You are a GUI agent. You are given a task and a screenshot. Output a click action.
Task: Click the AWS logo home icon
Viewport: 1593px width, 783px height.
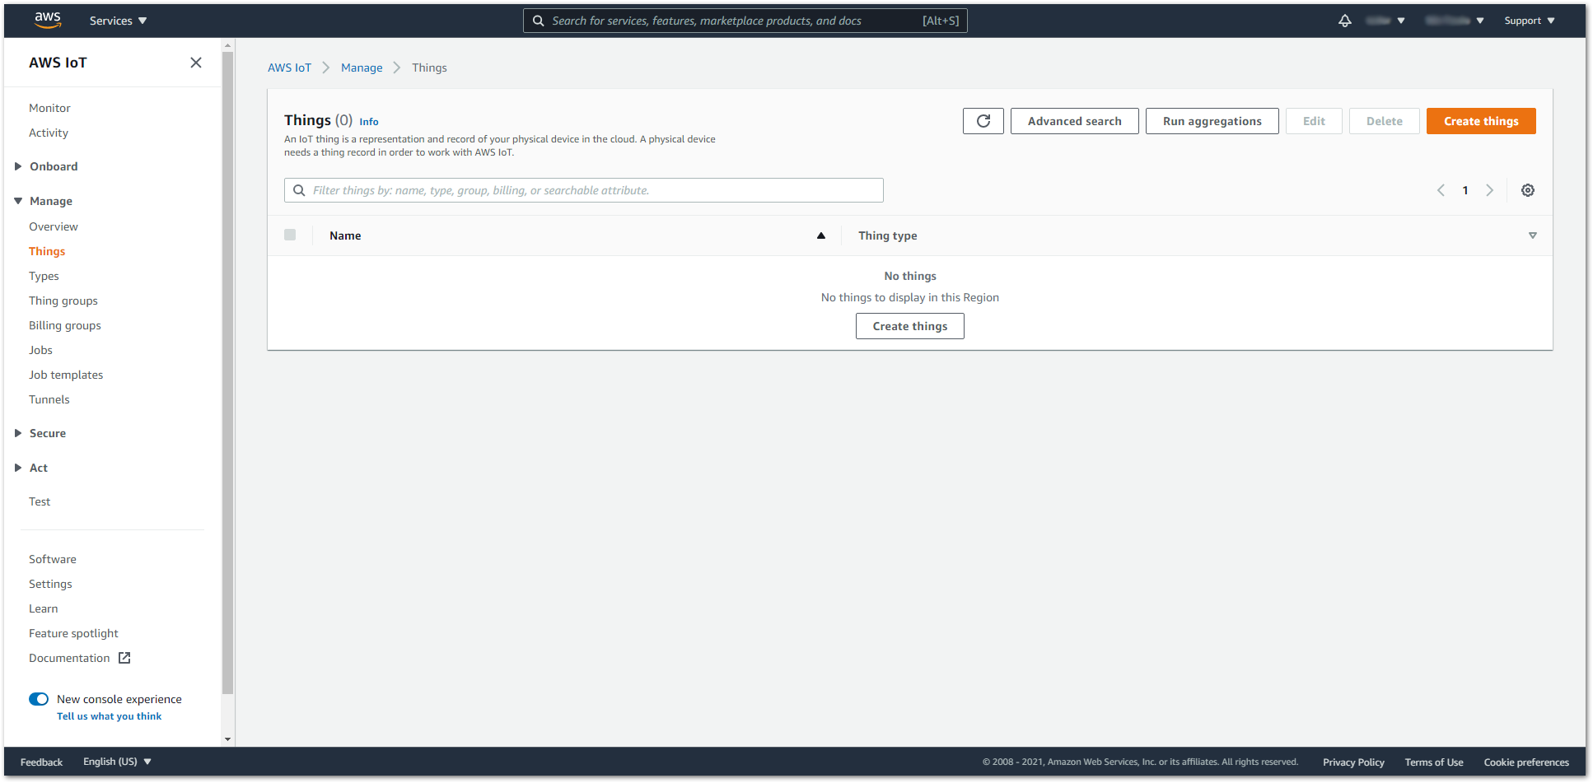(48, 21)
